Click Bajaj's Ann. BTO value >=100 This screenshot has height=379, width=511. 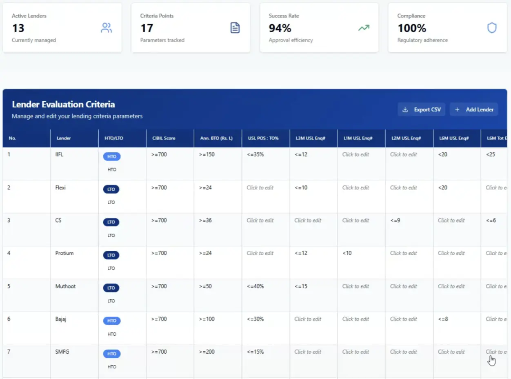click(207, 319)
